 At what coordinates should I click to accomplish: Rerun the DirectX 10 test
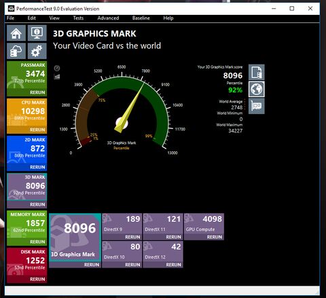(132, 265)
